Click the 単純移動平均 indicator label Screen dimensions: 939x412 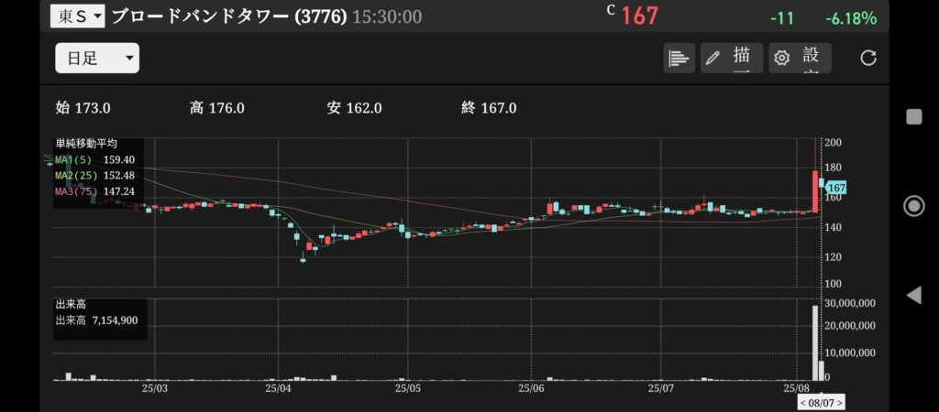click(x=86, y=144)
